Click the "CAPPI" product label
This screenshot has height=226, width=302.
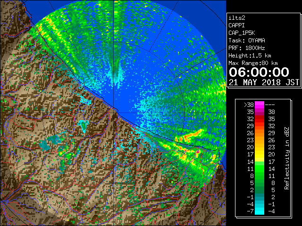point(236,25)
